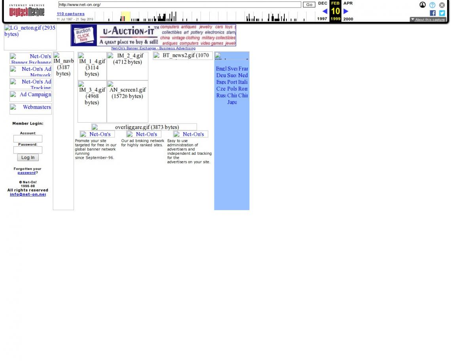Open the forgotten password link

pyautogui.click(x=27, y=173)
